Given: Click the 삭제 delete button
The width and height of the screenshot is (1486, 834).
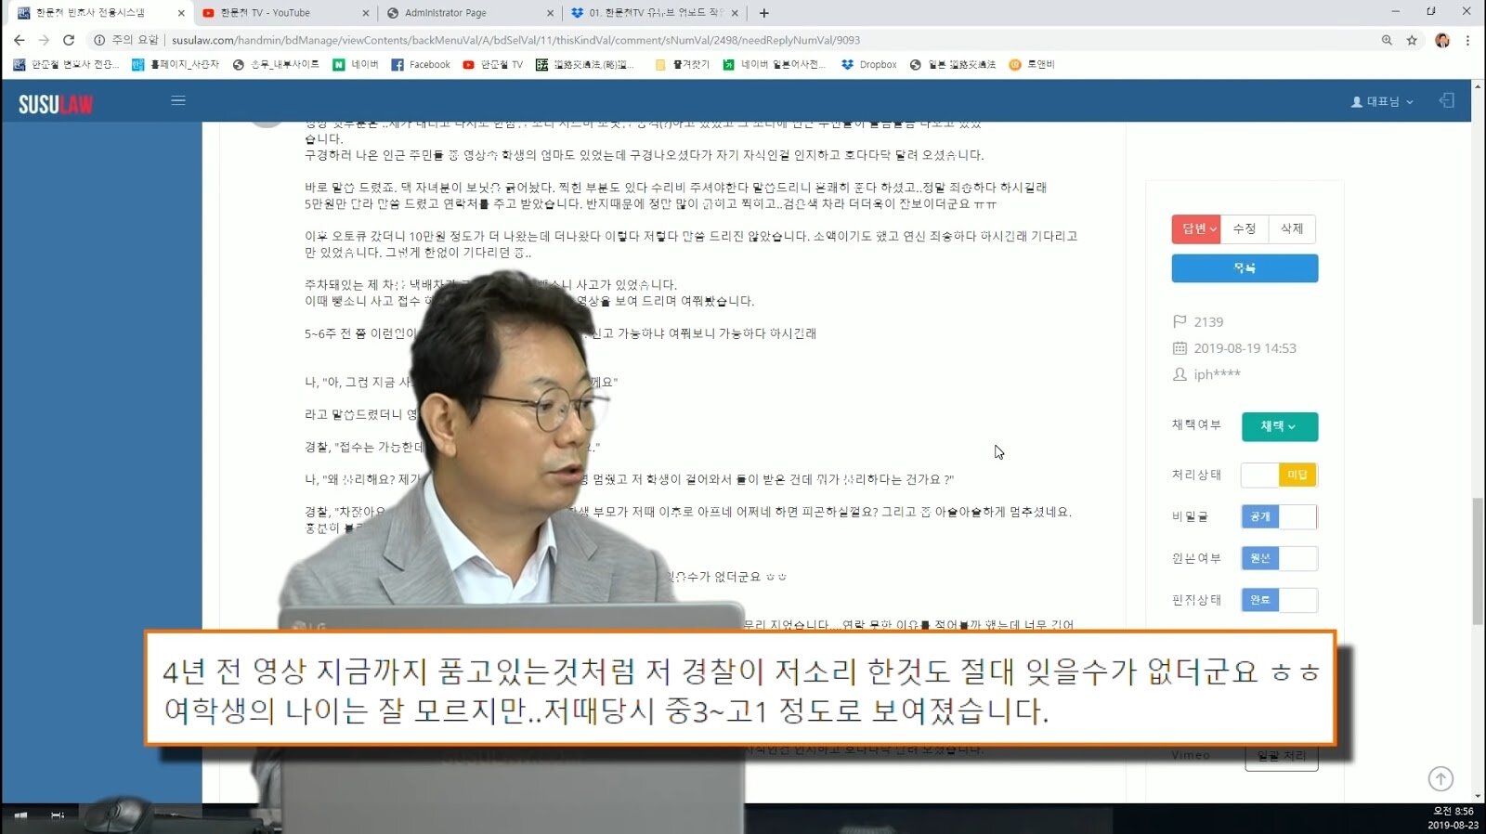Looking at the screenshot, I should pyautogui.click(x=1292, y=228).
